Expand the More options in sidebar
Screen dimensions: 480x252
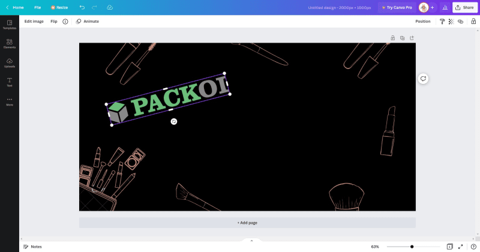9,101
